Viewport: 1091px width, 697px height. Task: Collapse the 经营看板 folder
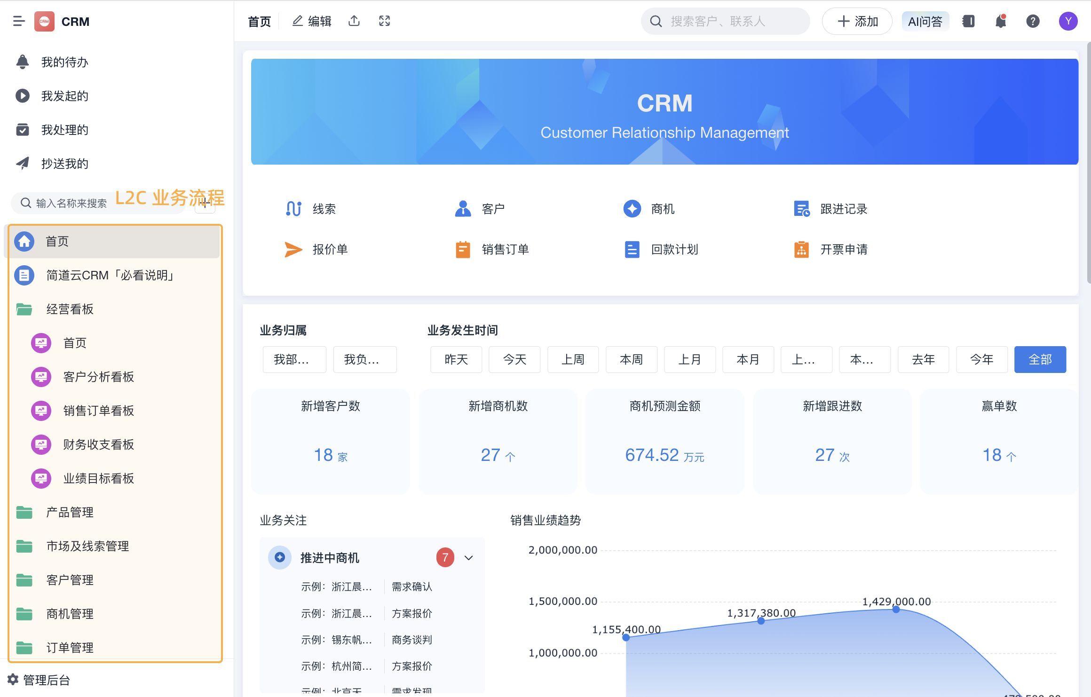[70, 309]
